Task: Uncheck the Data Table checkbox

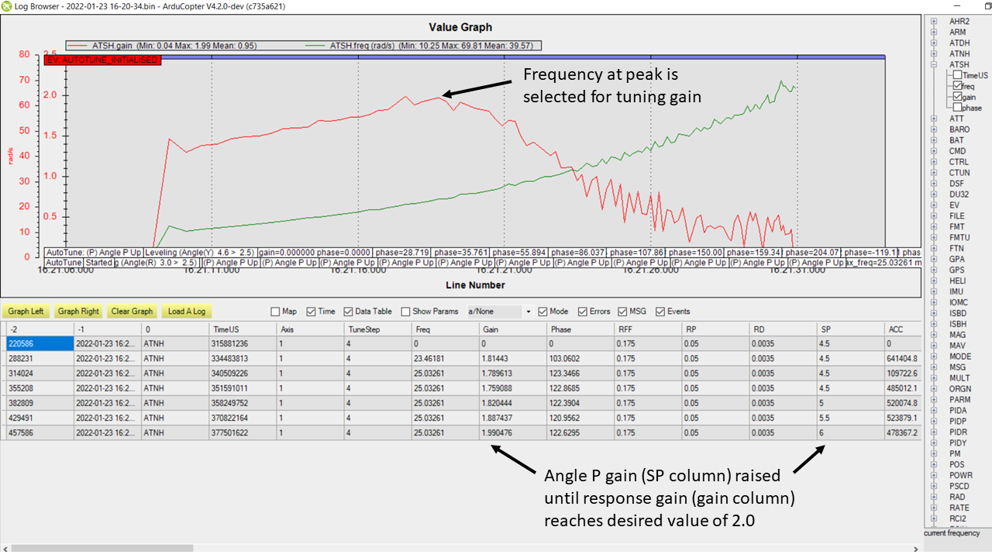Action: click(349, 312)
